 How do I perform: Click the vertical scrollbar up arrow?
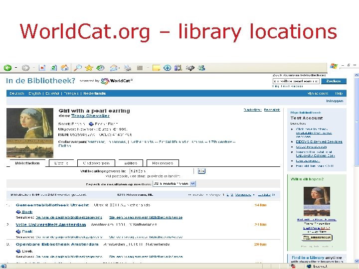coord(357,75)
